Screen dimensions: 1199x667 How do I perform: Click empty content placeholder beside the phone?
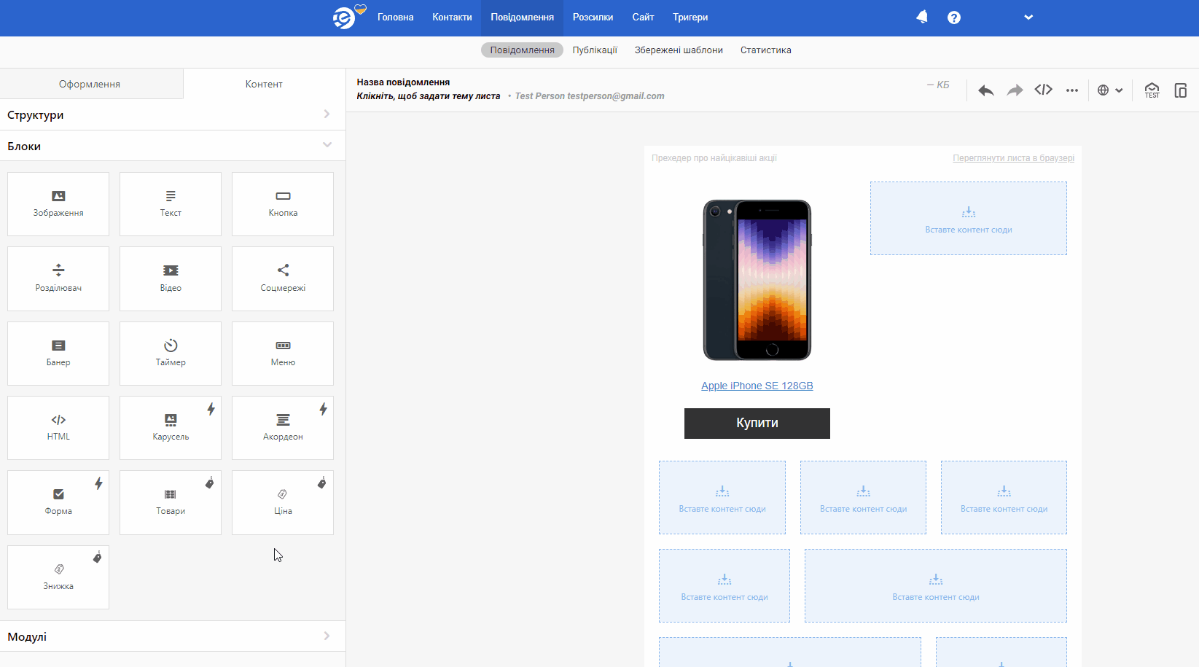click(x=969, y=219)
